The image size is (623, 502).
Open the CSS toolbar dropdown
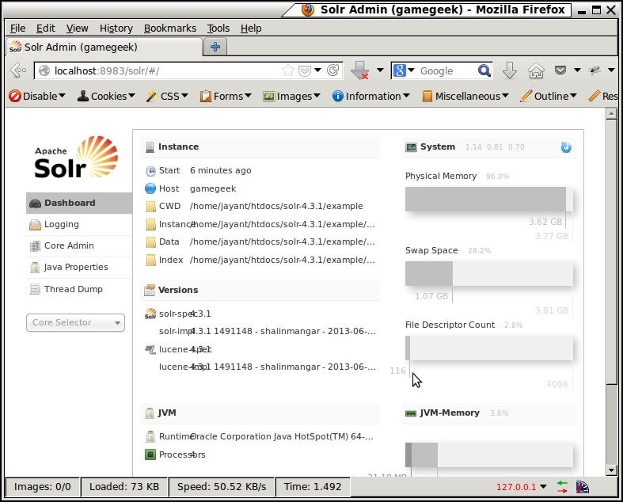pyautogui.click(x=167, y=96)
